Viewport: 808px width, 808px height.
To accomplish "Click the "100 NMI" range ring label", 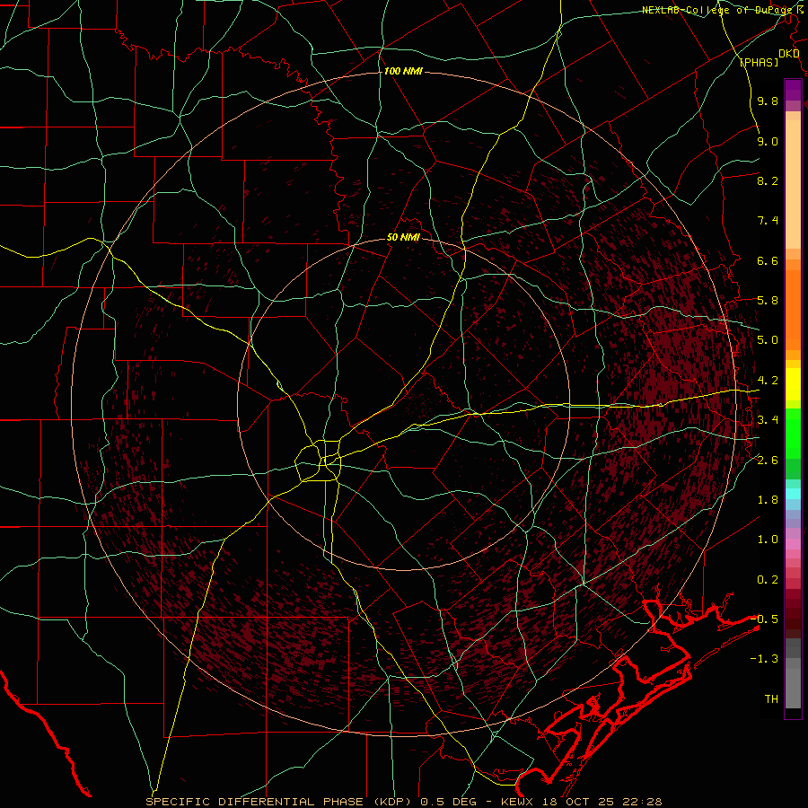I will click(x=403, y=71).
